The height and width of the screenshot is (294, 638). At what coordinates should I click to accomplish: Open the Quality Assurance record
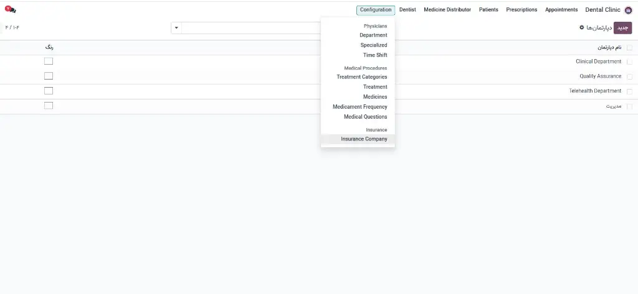[x=600, y=76]
